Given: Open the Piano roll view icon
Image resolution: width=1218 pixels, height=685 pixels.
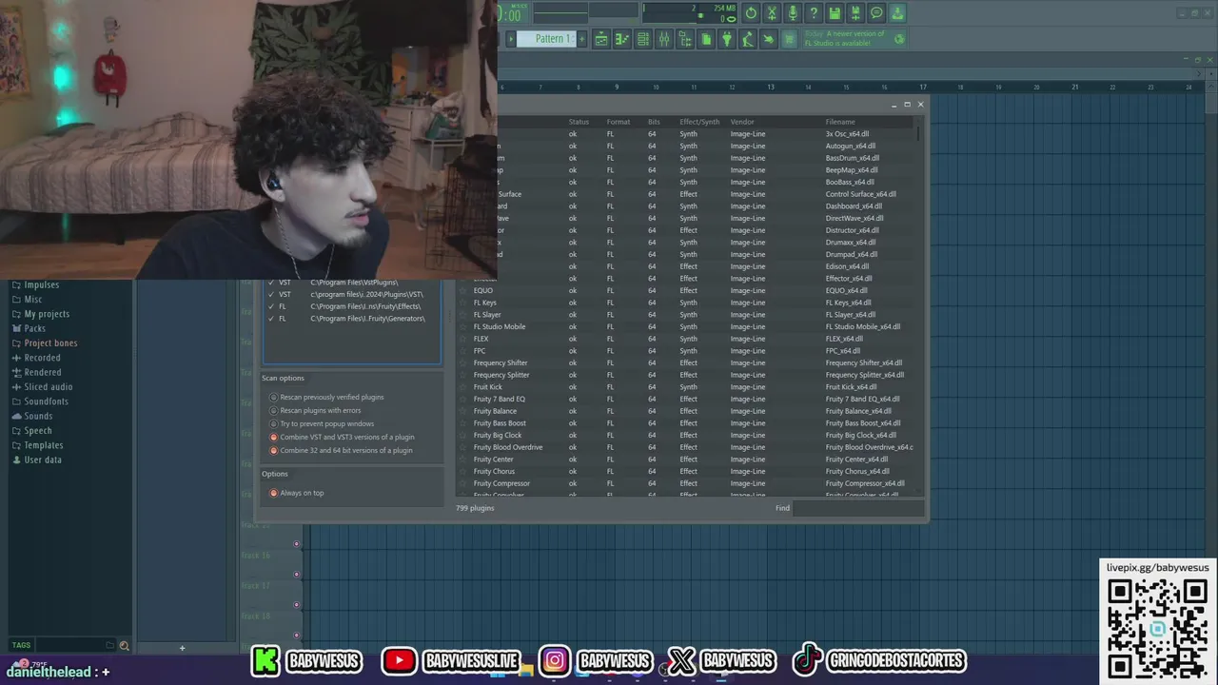Looking at the screenshot, I should (x=622, y=39).
